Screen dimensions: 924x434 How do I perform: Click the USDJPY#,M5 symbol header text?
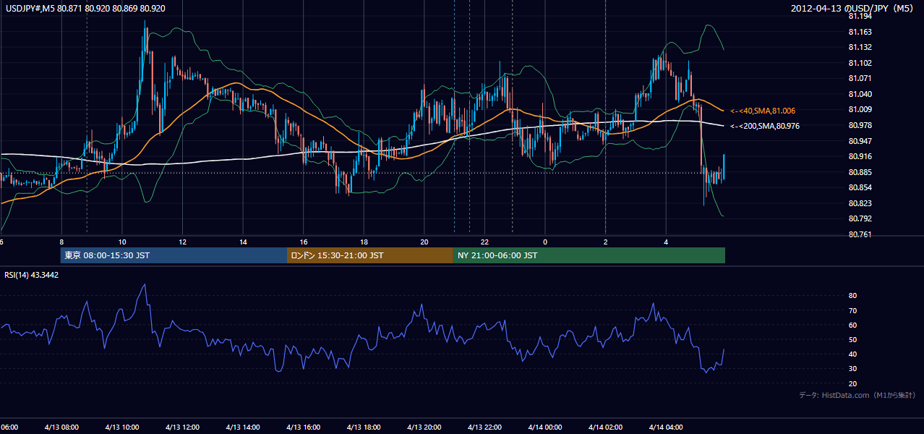85,8
